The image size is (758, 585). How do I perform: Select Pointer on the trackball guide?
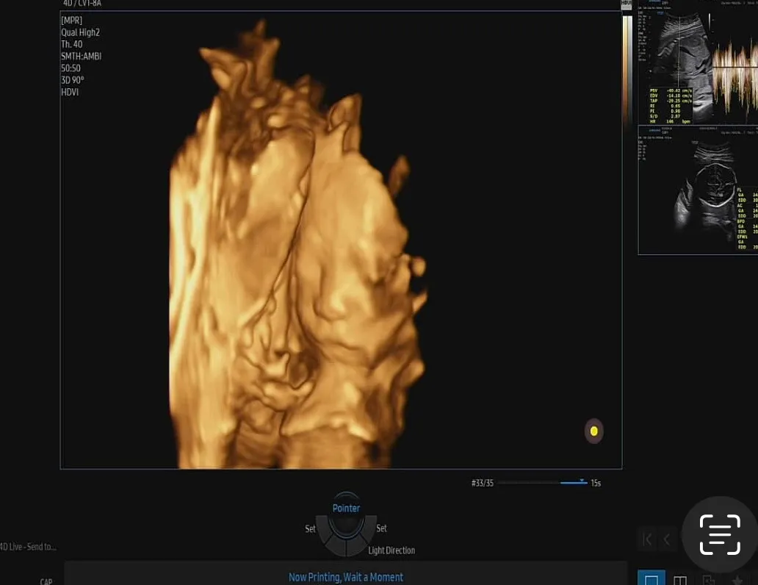click(x=346, y=508)
